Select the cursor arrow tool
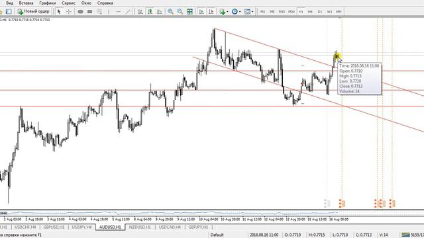The image size is (424, 238). tap(59, 12)
